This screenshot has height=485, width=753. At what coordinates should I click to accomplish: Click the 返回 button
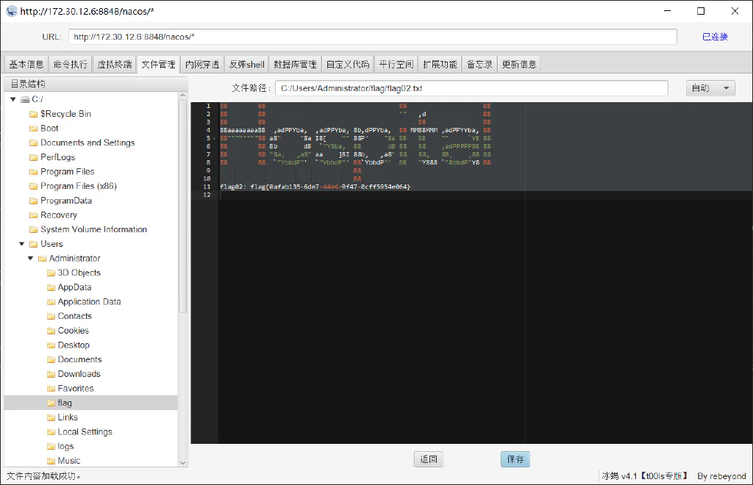[429, 459]
